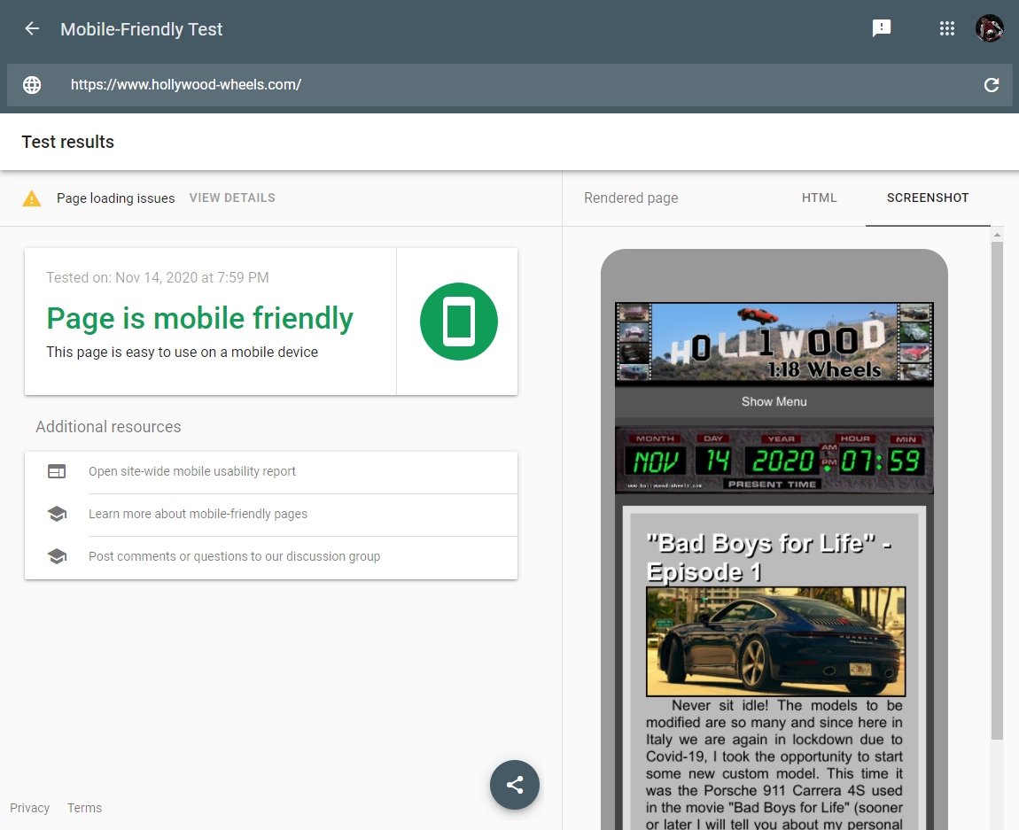Select the SCREENSHOT tab
Viewport: 1019px width, 830px height.
[928, 198]
